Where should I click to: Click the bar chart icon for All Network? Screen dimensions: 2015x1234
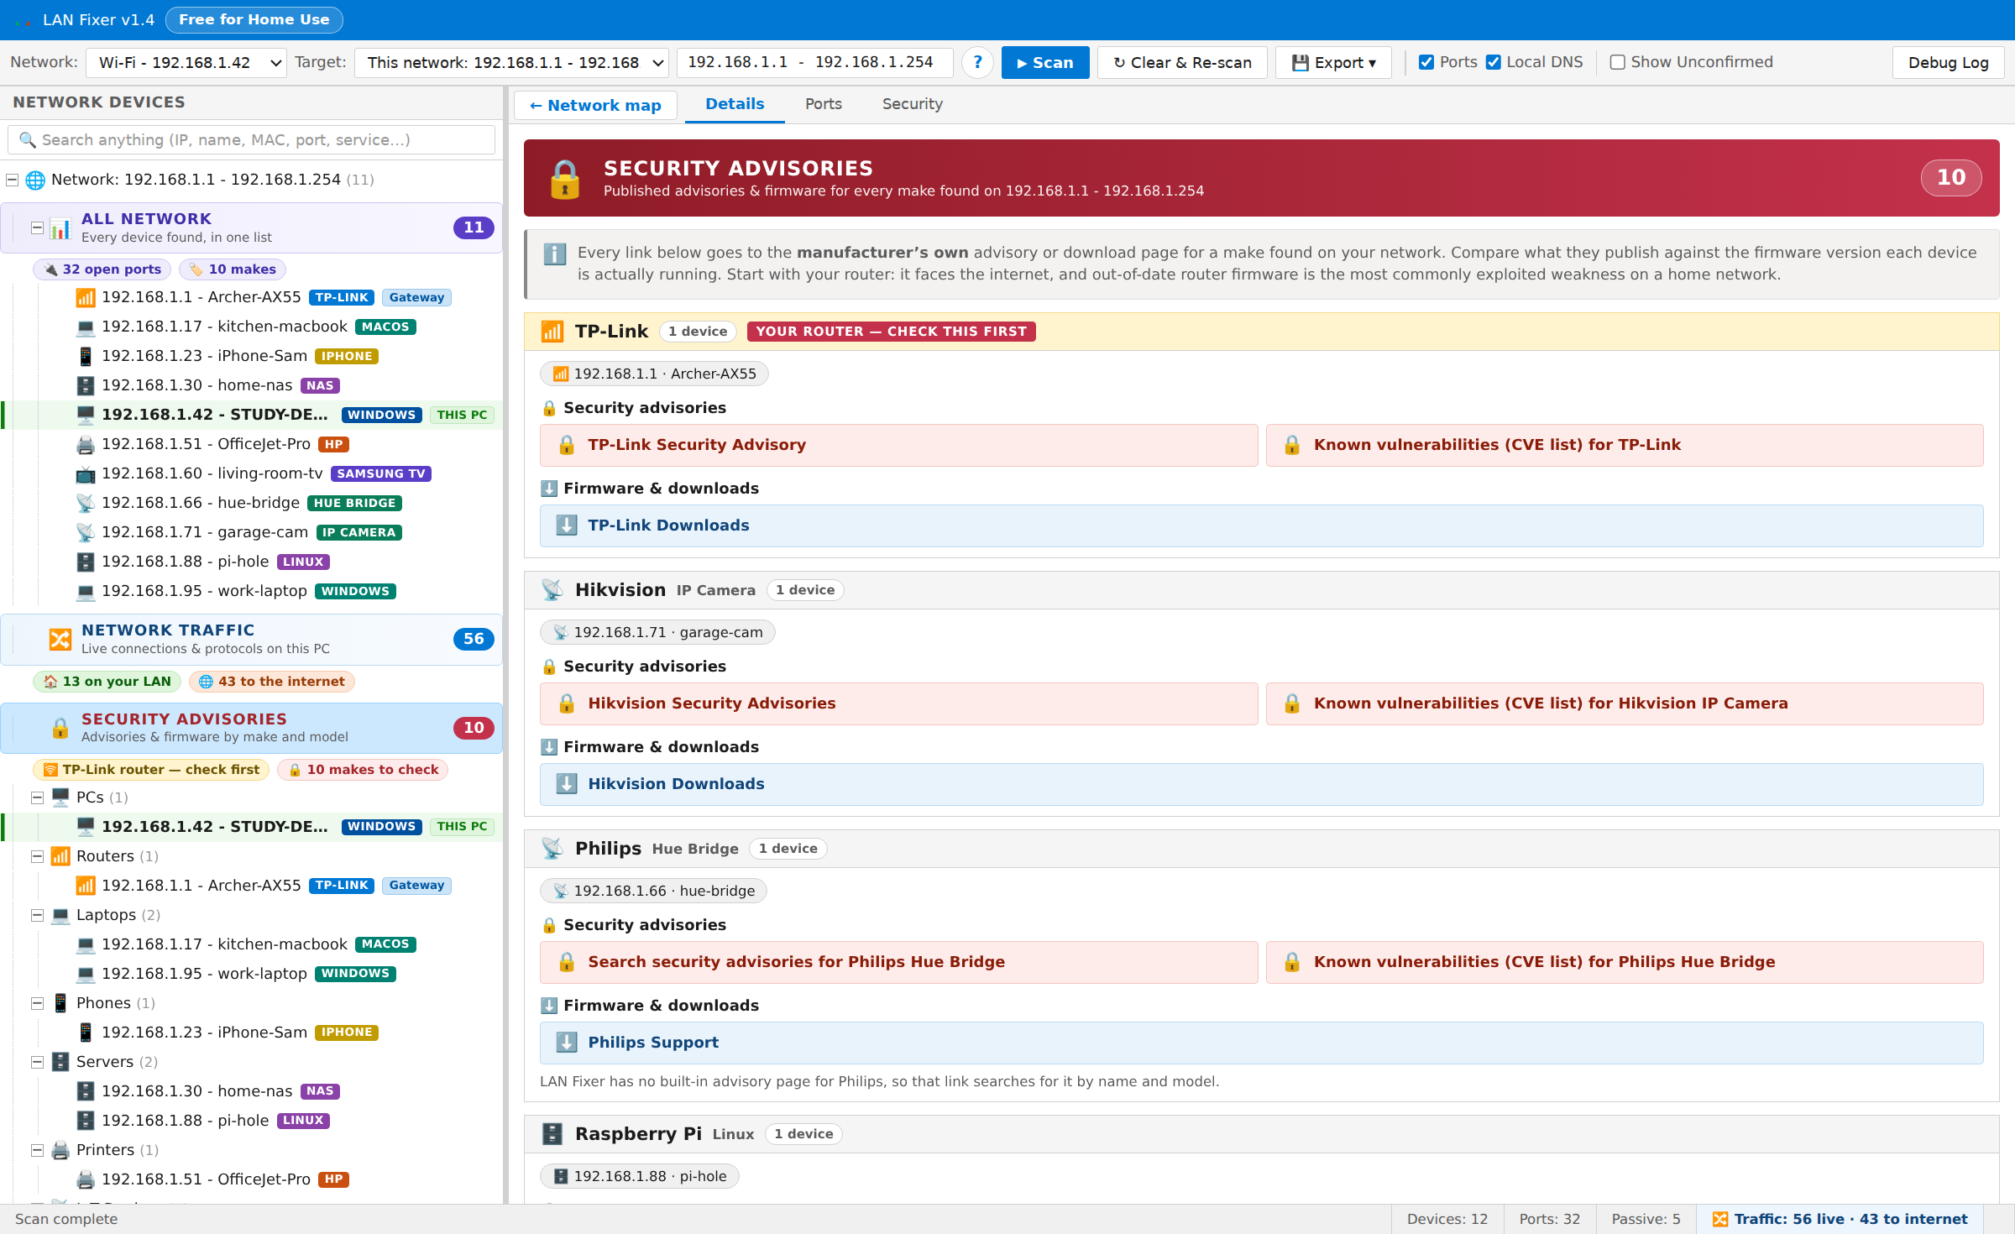pyautogui.click(x=60, y=228)
